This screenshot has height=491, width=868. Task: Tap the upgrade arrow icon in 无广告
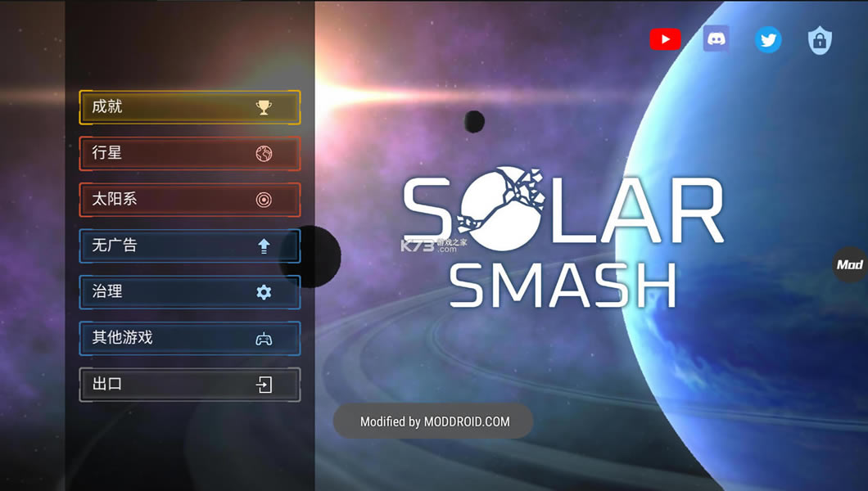263,246
